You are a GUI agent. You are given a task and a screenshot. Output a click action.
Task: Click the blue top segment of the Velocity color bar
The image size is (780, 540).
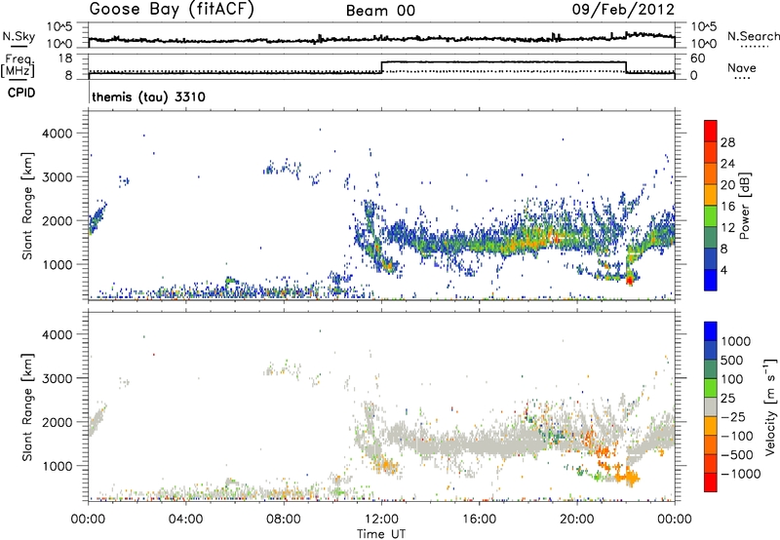pyautogui.click(x=711, y=331)
